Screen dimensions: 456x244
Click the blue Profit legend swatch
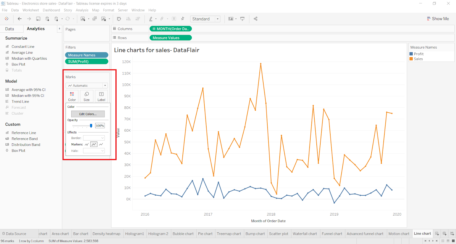(411, 54)
